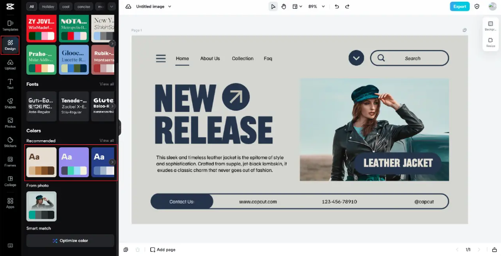Show next font pairs arrow
The height and width of the screenshot is (256, 501).
[112, 107]
